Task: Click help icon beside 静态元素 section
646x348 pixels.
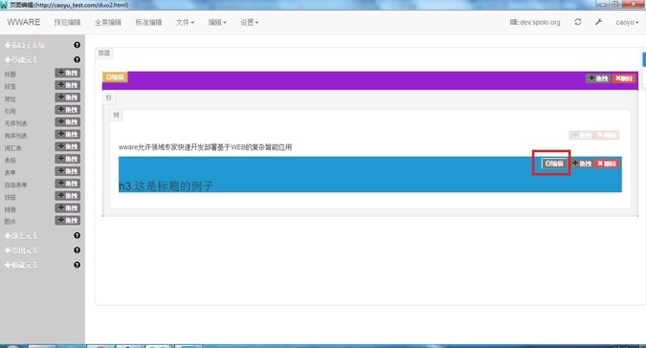Action: 78,236
